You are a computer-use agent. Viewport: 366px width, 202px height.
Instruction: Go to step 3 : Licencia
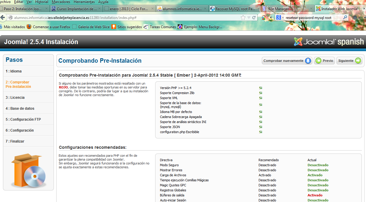[x=15, y=98]
